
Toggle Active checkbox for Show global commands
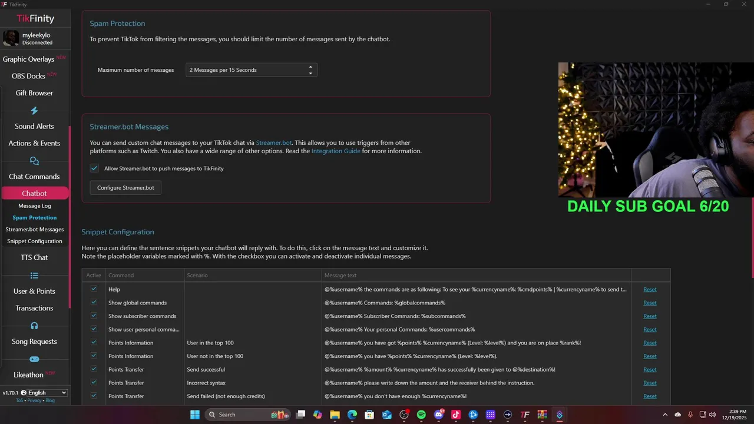coord(94,303)
